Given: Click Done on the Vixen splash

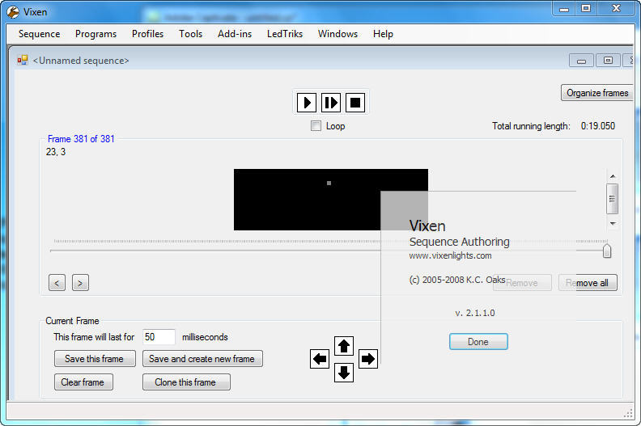Looking at the screenshot, I should click(478, 342).
